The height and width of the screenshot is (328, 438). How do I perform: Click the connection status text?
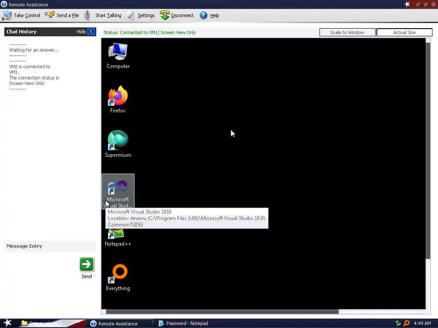point(150,32)
